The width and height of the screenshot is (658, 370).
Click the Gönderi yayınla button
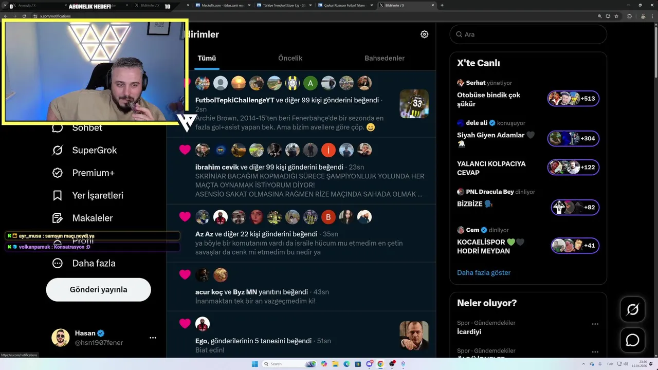click(x=98, y=289)
